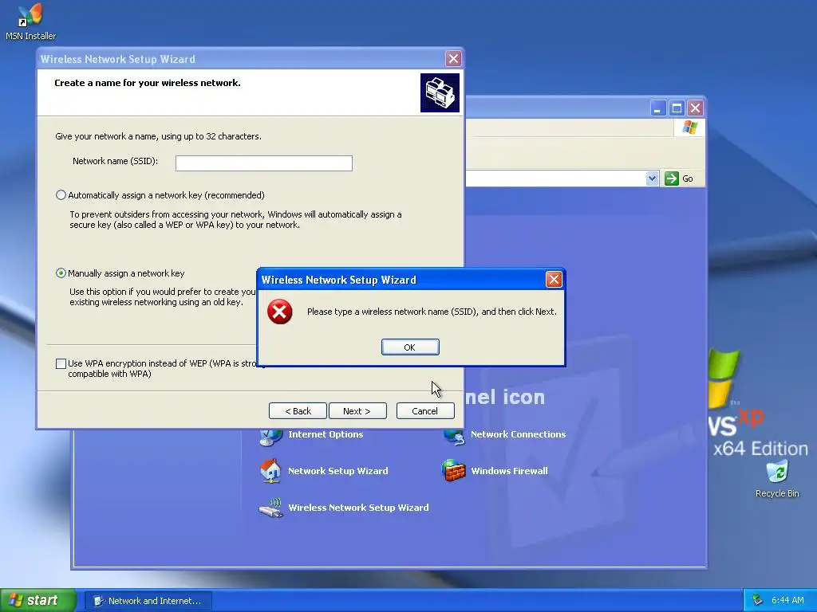Open the Wireless Network Setup Wizard control panel icon

[x=271, y=508]
